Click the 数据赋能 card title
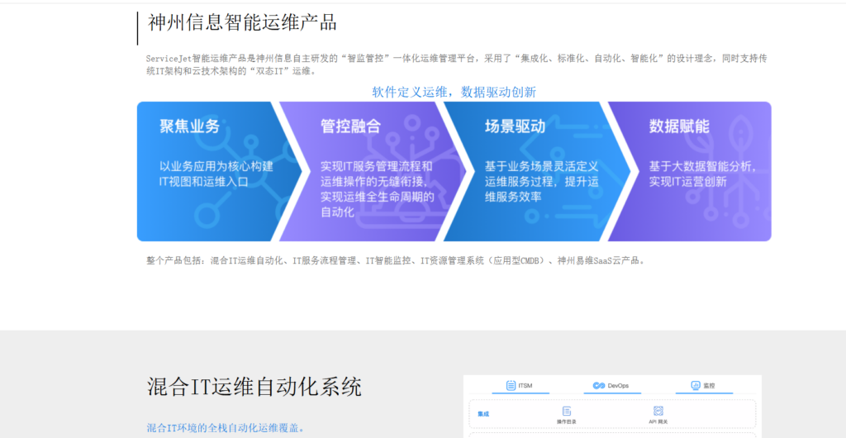This screenshot has height=438, width=846. [679, 126]
